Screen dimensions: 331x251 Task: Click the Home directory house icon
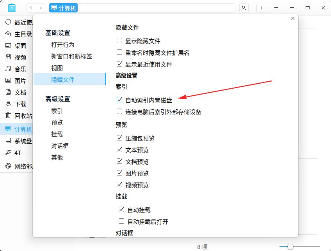pos(8,34)
